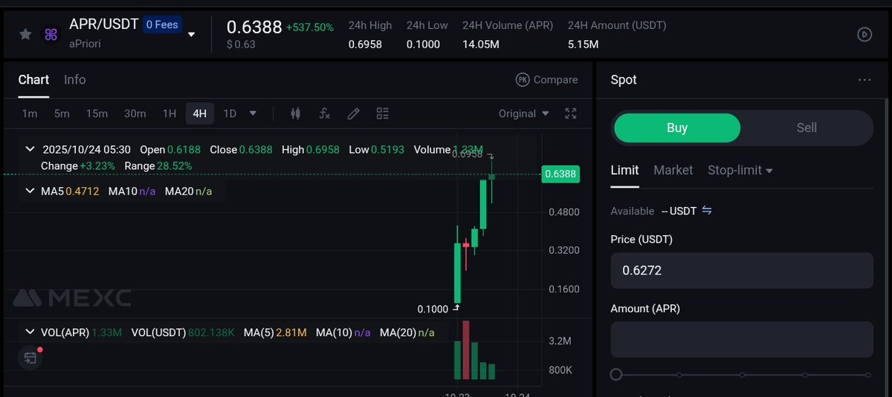Click the USDT transfer swap icon
This screenshot has width=892, height=397.
click(x=707, y=211)
